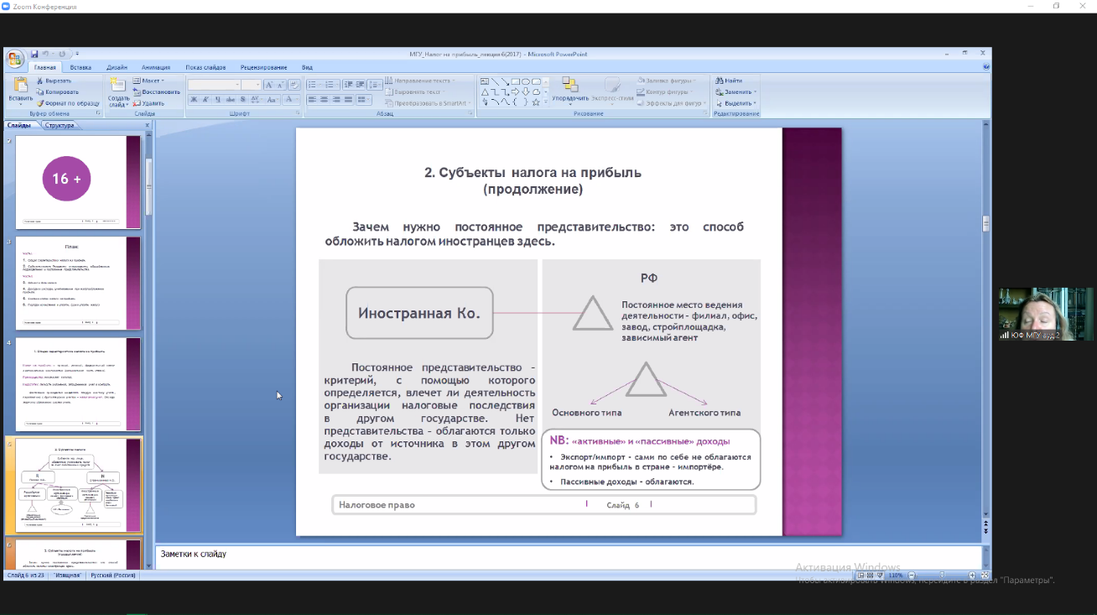
Task: Open Заменить (Replace) dropdown
Action: pyautogui.click(x=736, y=91)
